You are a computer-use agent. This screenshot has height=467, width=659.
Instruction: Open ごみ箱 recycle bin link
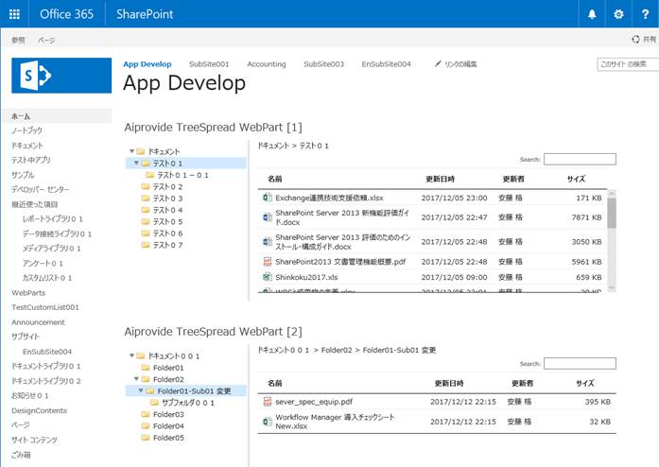[21, 455]
